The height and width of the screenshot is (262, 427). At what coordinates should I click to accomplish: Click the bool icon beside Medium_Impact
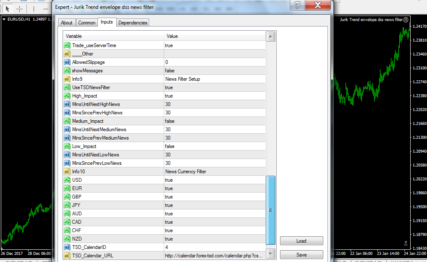click(x=67, y=121)
